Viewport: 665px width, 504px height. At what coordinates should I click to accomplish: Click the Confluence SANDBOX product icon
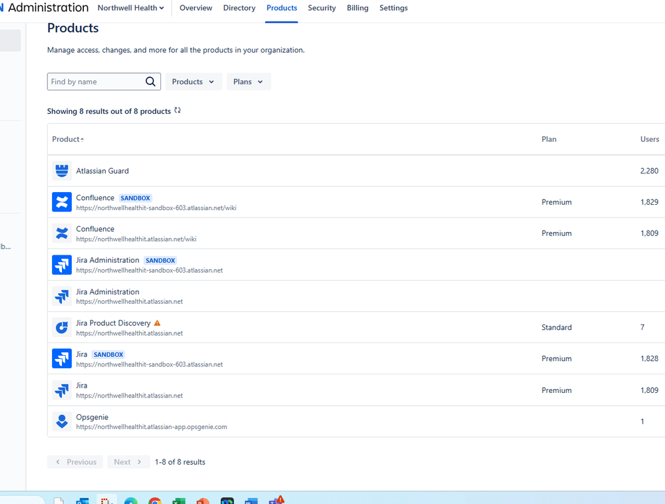(62, 202)
